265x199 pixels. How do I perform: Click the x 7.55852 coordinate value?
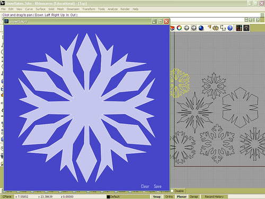(x=22, y=196)
